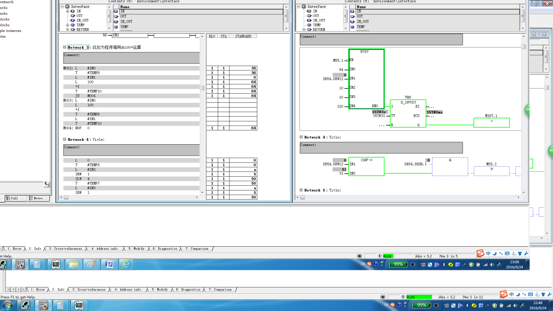
Task: Expand the TEMP node in the STL editor's interface tree
Action: pos(67,25)
